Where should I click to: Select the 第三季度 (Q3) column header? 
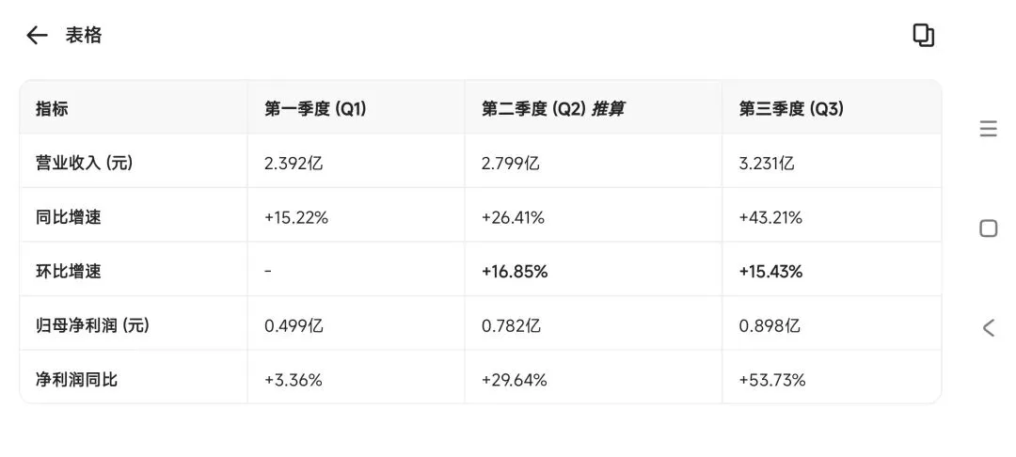coord(791,109)
